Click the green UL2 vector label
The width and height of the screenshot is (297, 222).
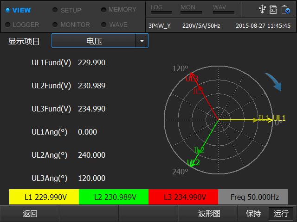[x=194, y=162]
